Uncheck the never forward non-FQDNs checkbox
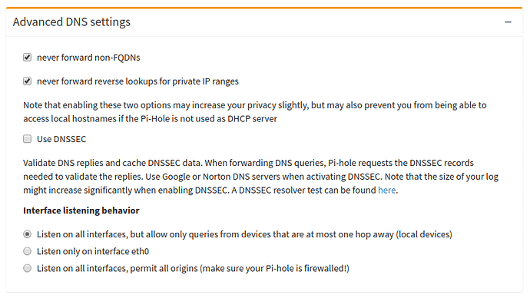This screenshot has width=530, height=298. coord(28,57)
